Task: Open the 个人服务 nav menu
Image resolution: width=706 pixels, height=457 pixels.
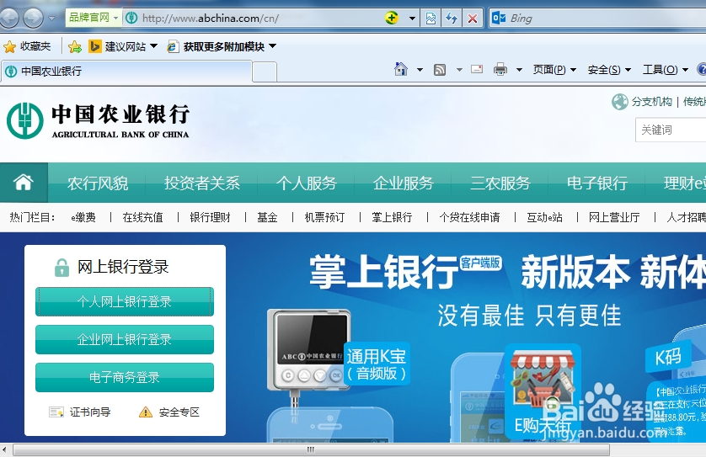Action: (x=306, y=183)
